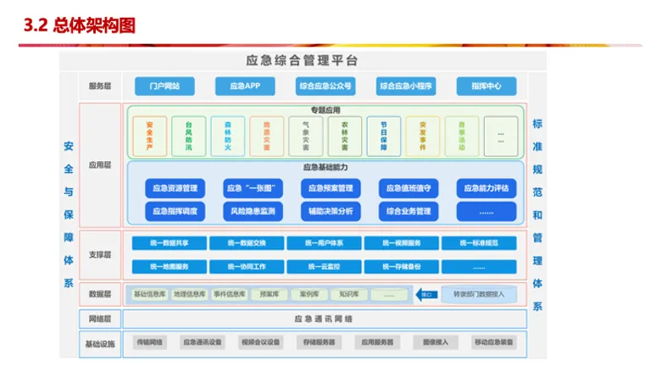Image resolution: width=661 pixels, height=372 pixels.
Task: Select the 应急值班值守 button
Action: [408, 188]
